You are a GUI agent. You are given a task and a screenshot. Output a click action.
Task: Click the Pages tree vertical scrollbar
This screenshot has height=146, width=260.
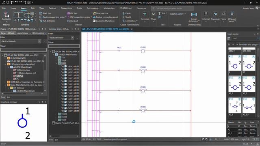pyautogui.click(x=45, y=73)
